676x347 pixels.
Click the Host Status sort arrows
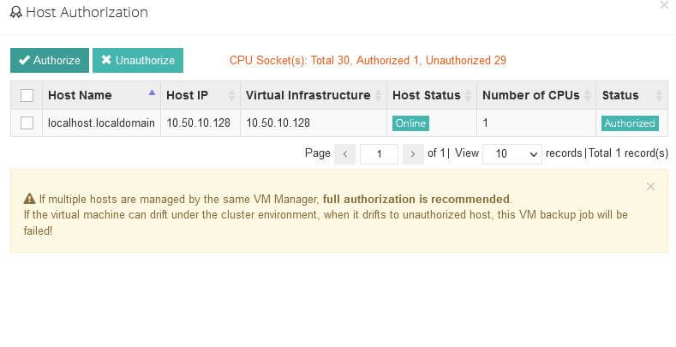tap(468, 95)
